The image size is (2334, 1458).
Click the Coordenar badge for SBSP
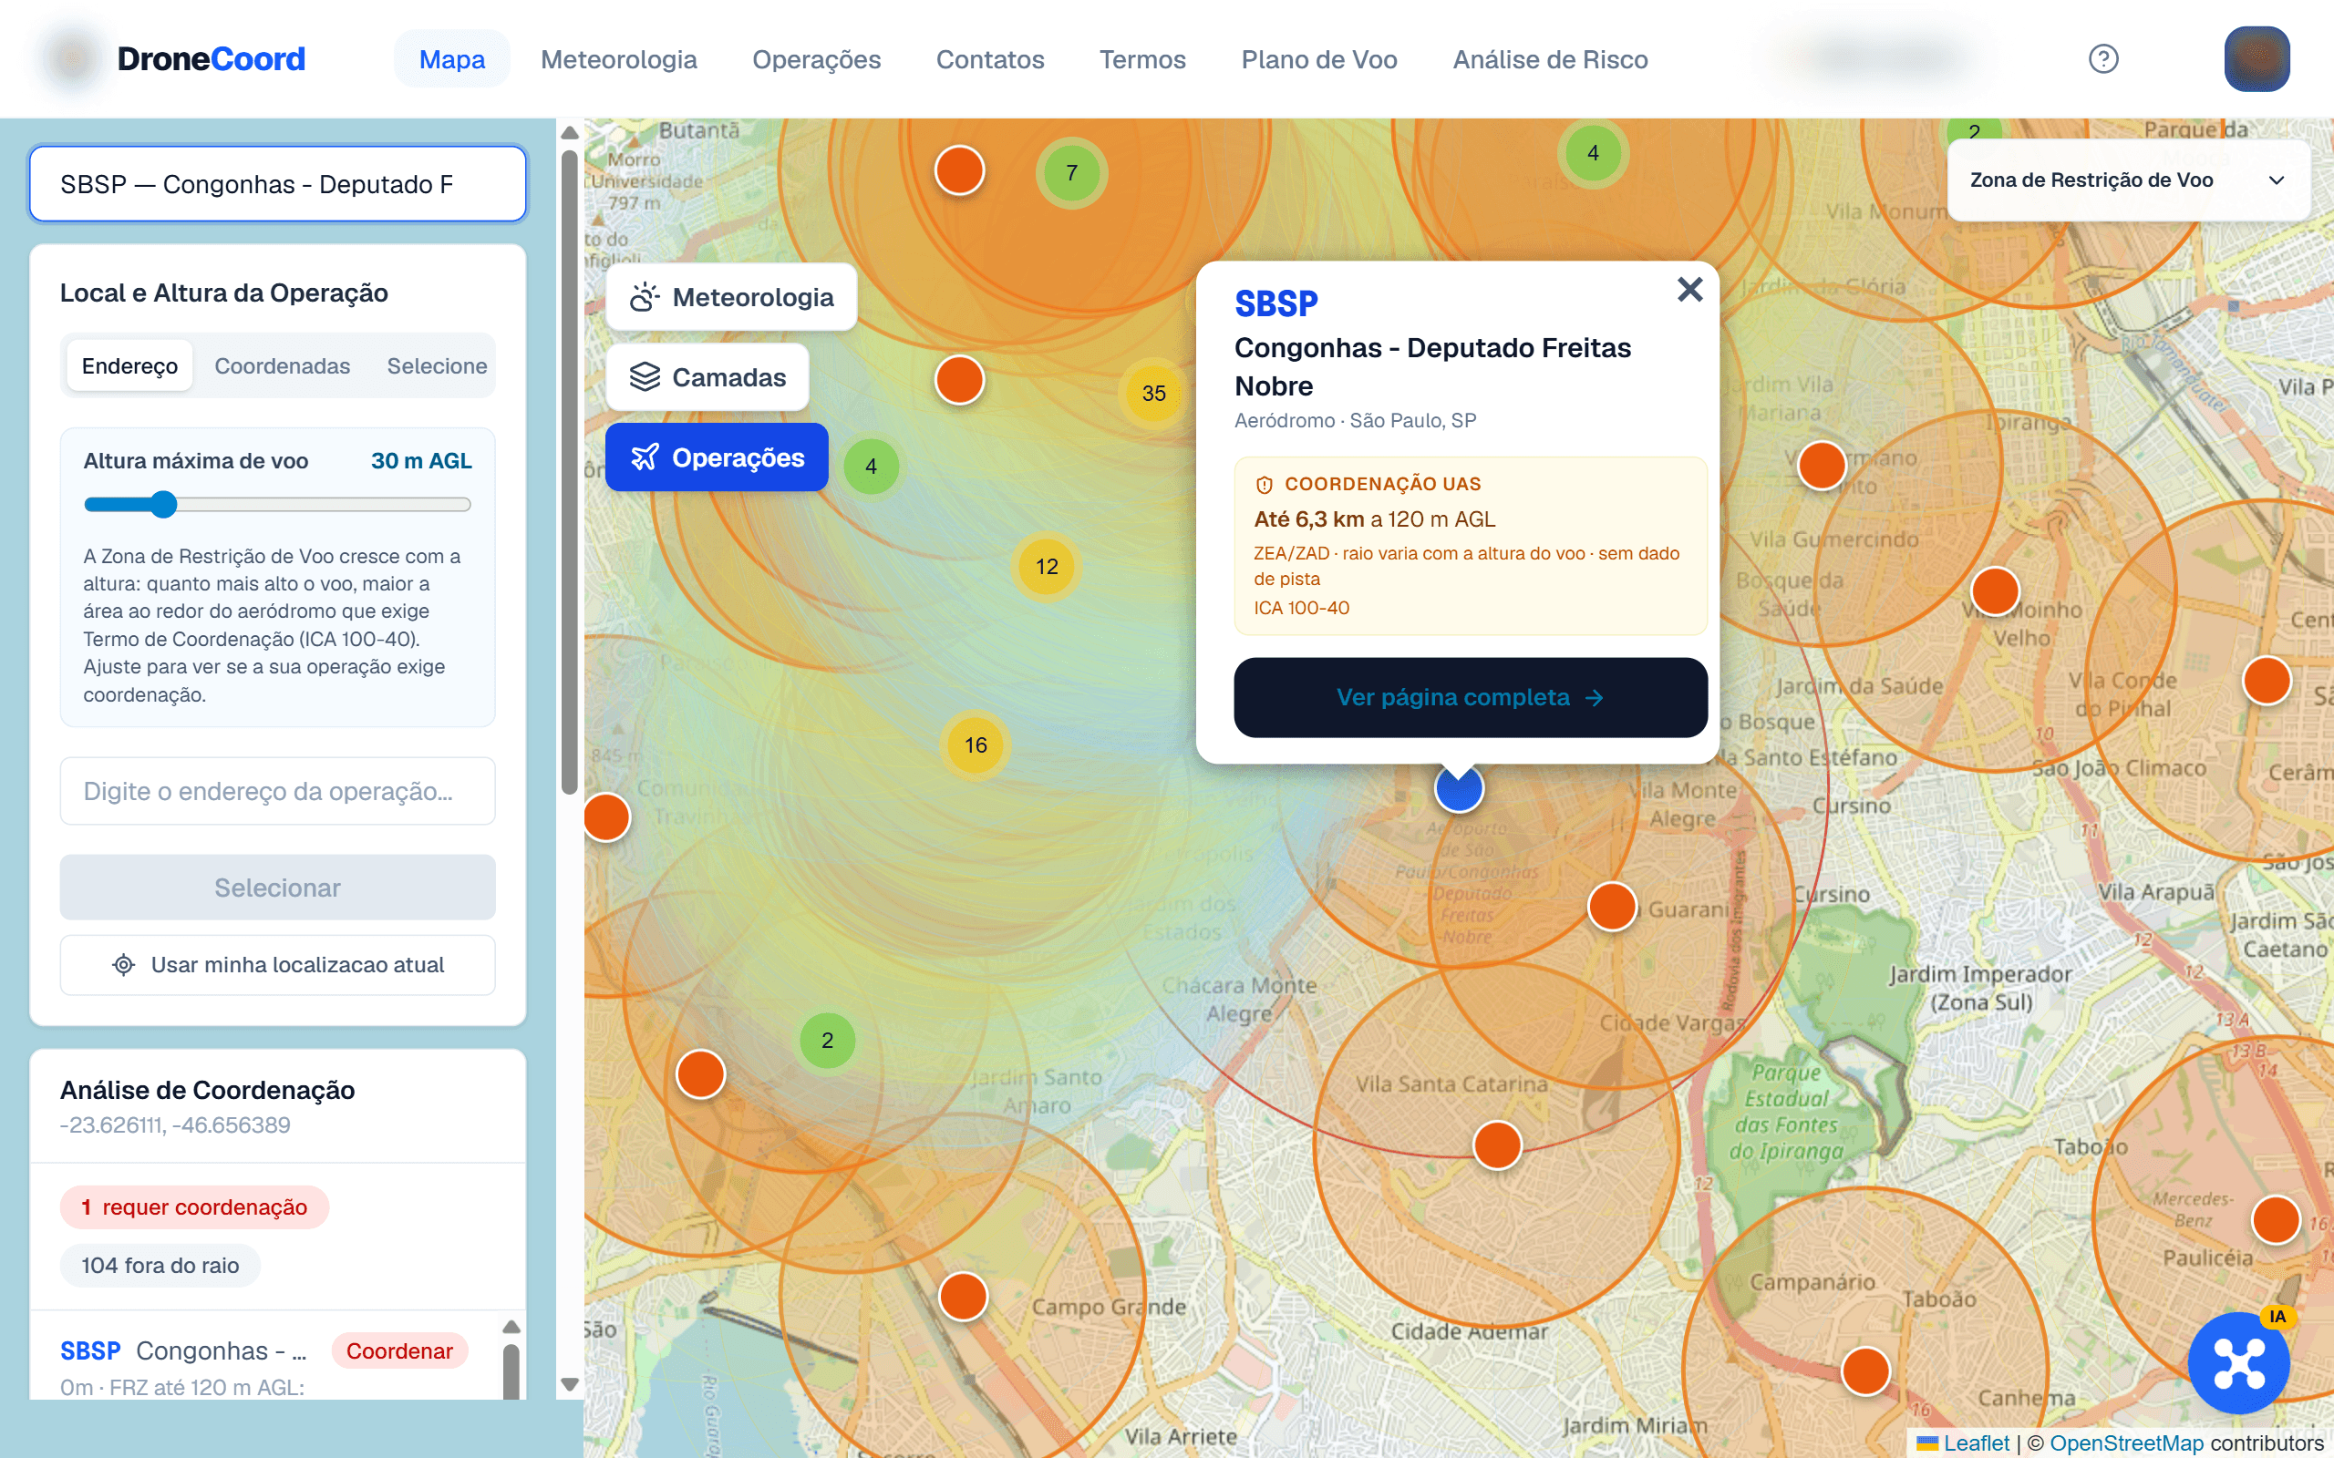(x=399, y=1351)
